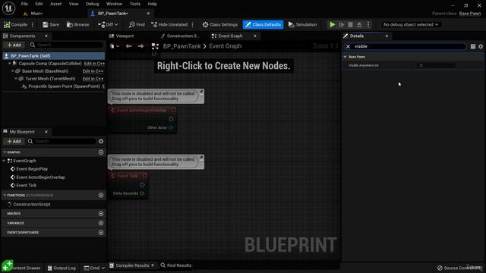Add new graph with plus icon
Viewport: 486px width, 273px height.
(x=101, y=152)
